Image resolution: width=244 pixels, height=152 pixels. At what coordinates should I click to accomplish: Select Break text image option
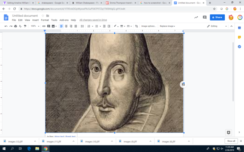71,136
